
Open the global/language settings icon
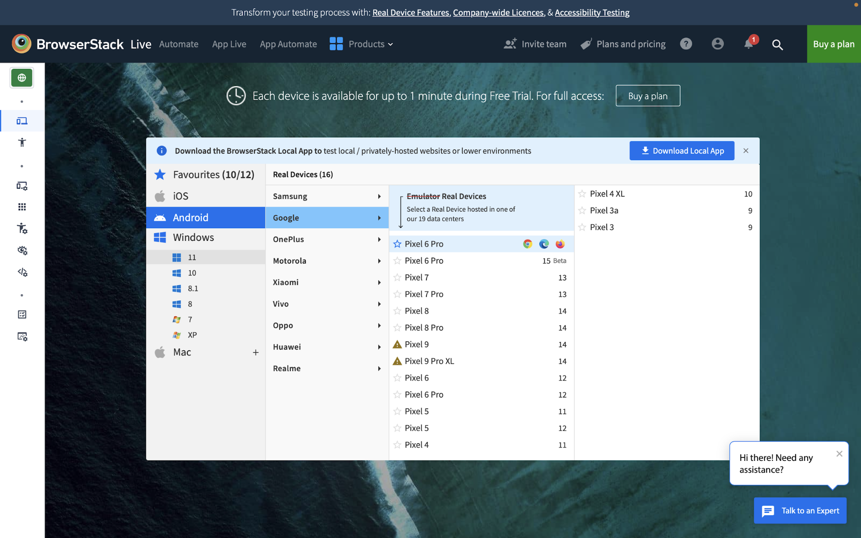pos(22,77)
